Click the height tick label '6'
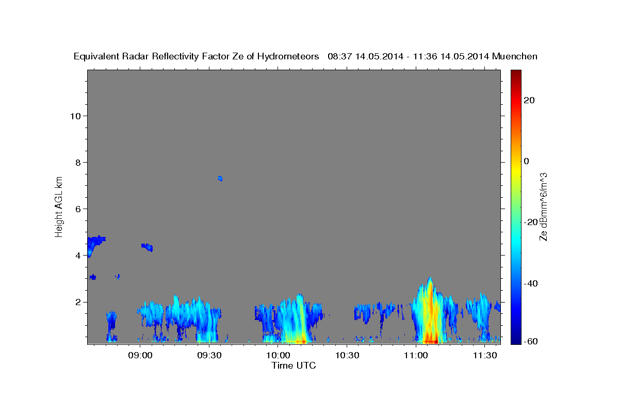 point(77,209)
